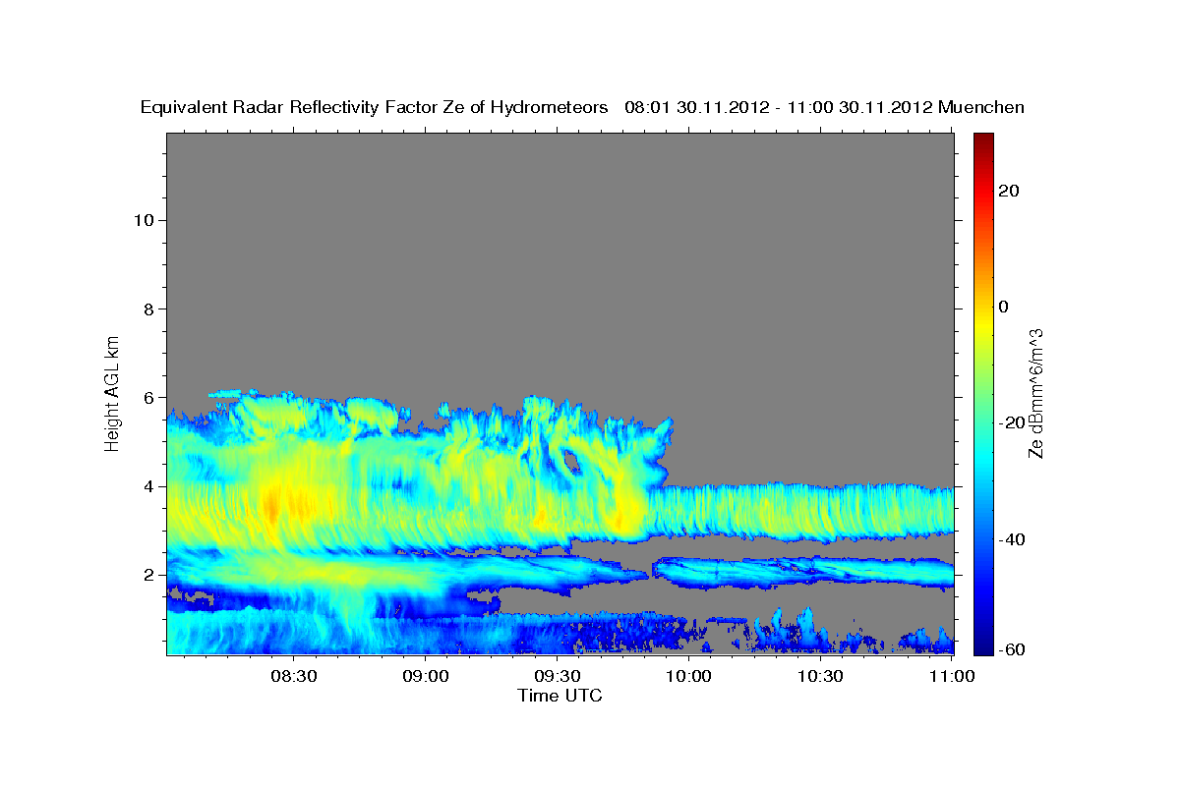Screen dimensions: 1180x786
Task: Click the height tick label 4
Action: (150, 486)
